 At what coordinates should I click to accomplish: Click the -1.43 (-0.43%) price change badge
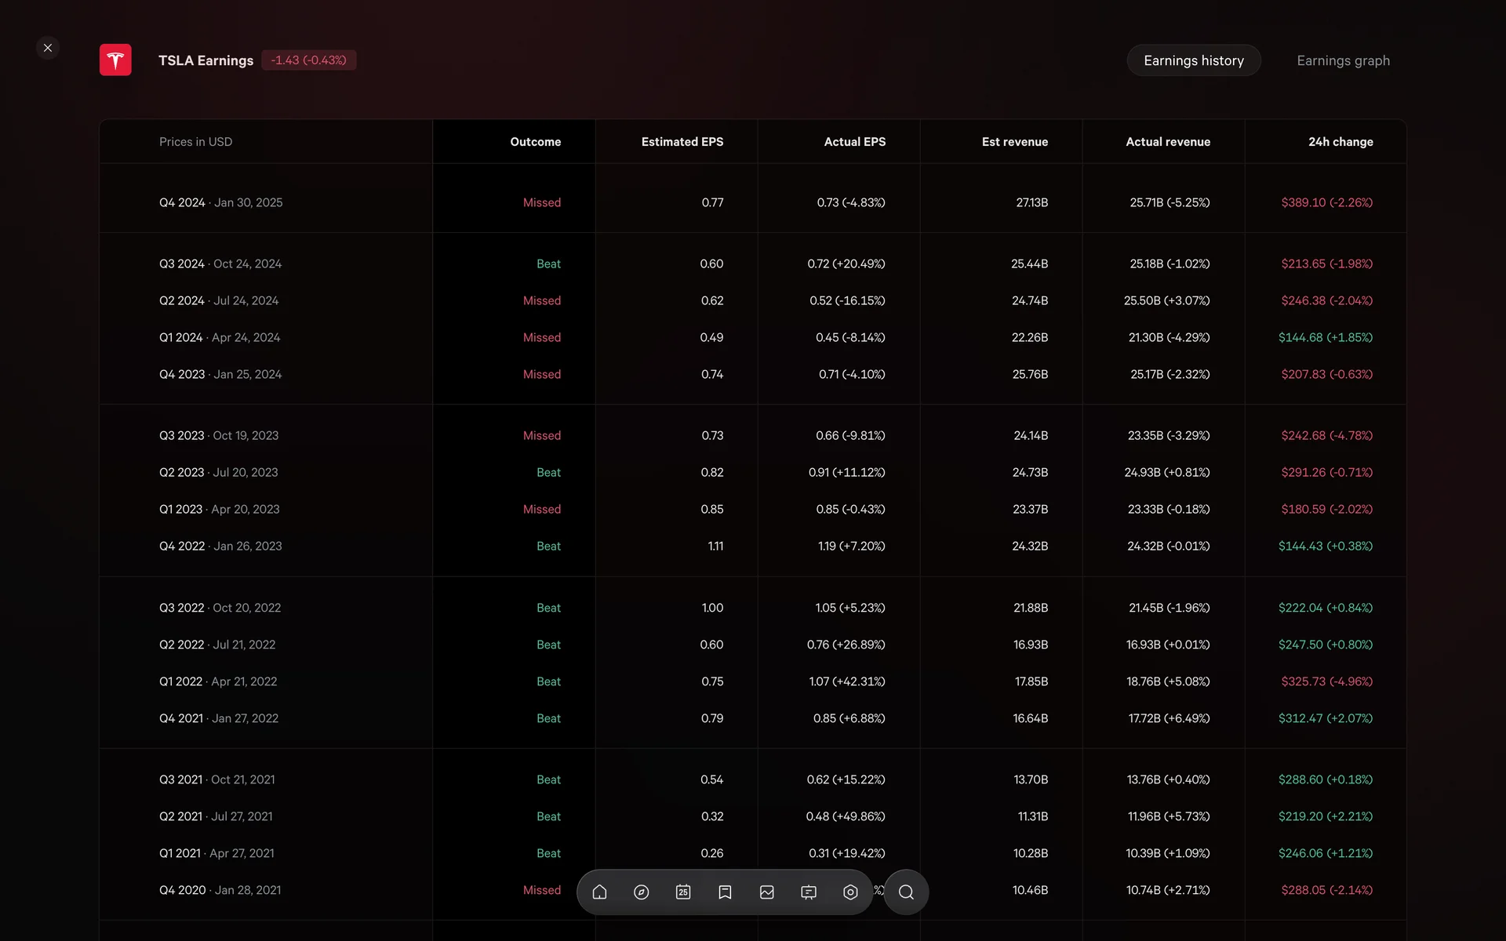tap(308, 60)
